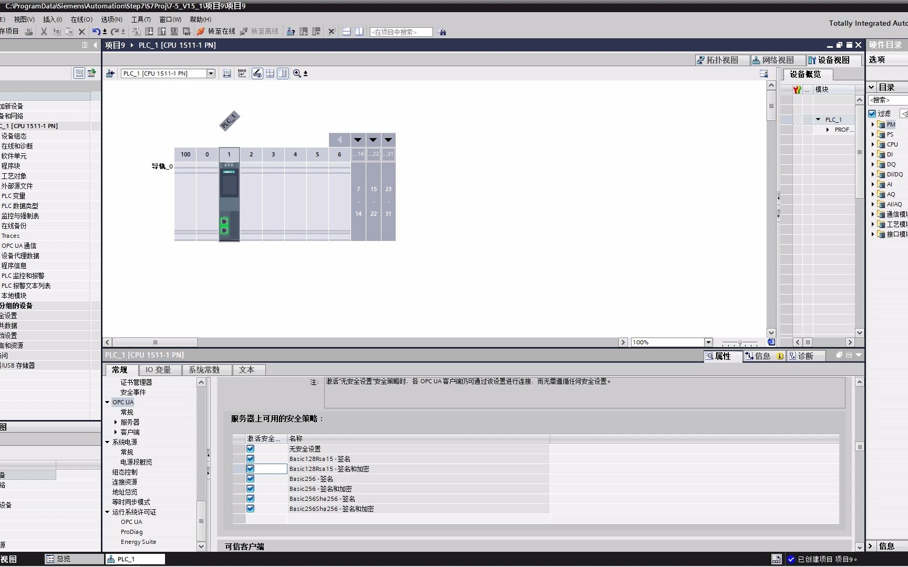908x567 pixels.
Task: Toggle Basic256 - 签名 checkbox
Action: 250,479
